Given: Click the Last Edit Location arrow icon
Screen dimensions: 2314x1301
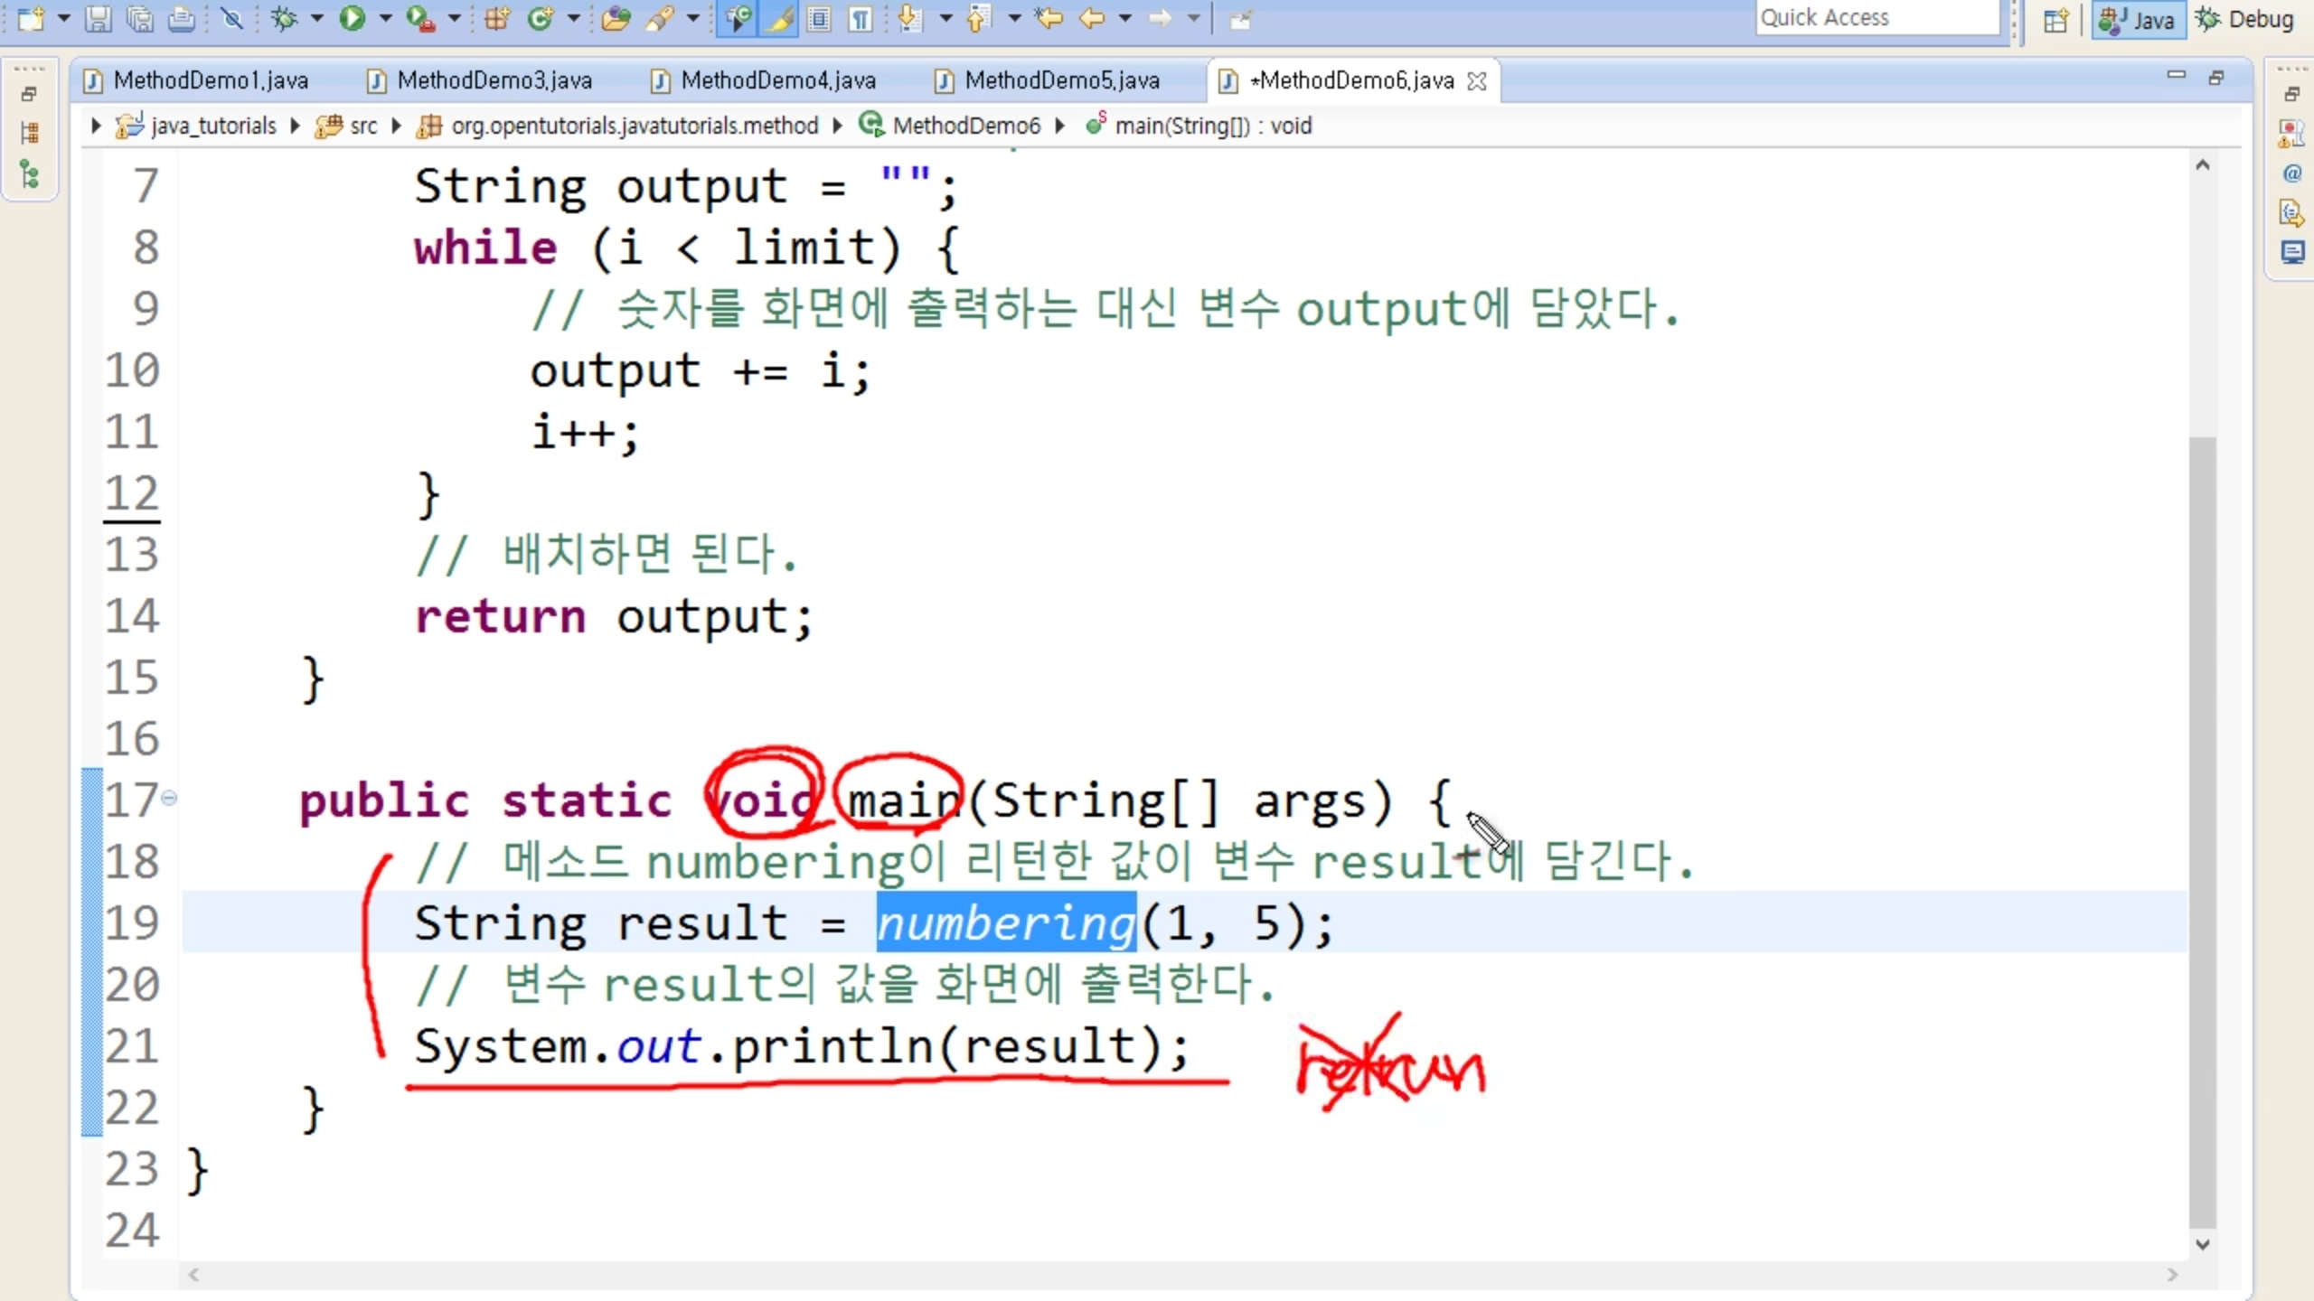Looking at the screenshot, I should pos(1049,18).
